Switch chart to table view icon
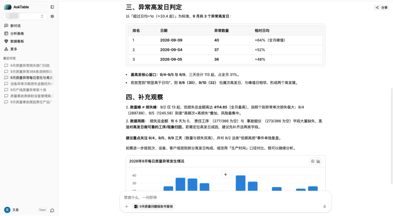The width and height of the screenshot is (393, 216). click(x=313, y=161)
